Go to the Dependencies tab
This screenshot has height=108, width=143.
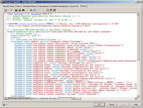[x=43, y=6]
